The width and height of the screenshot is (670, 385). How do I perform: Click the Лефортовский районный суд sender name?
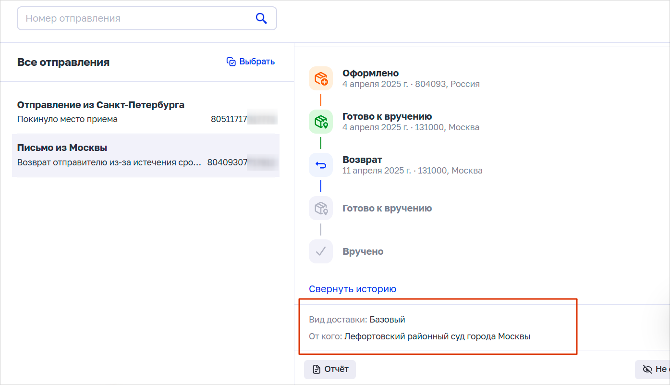tap(437, 336)
